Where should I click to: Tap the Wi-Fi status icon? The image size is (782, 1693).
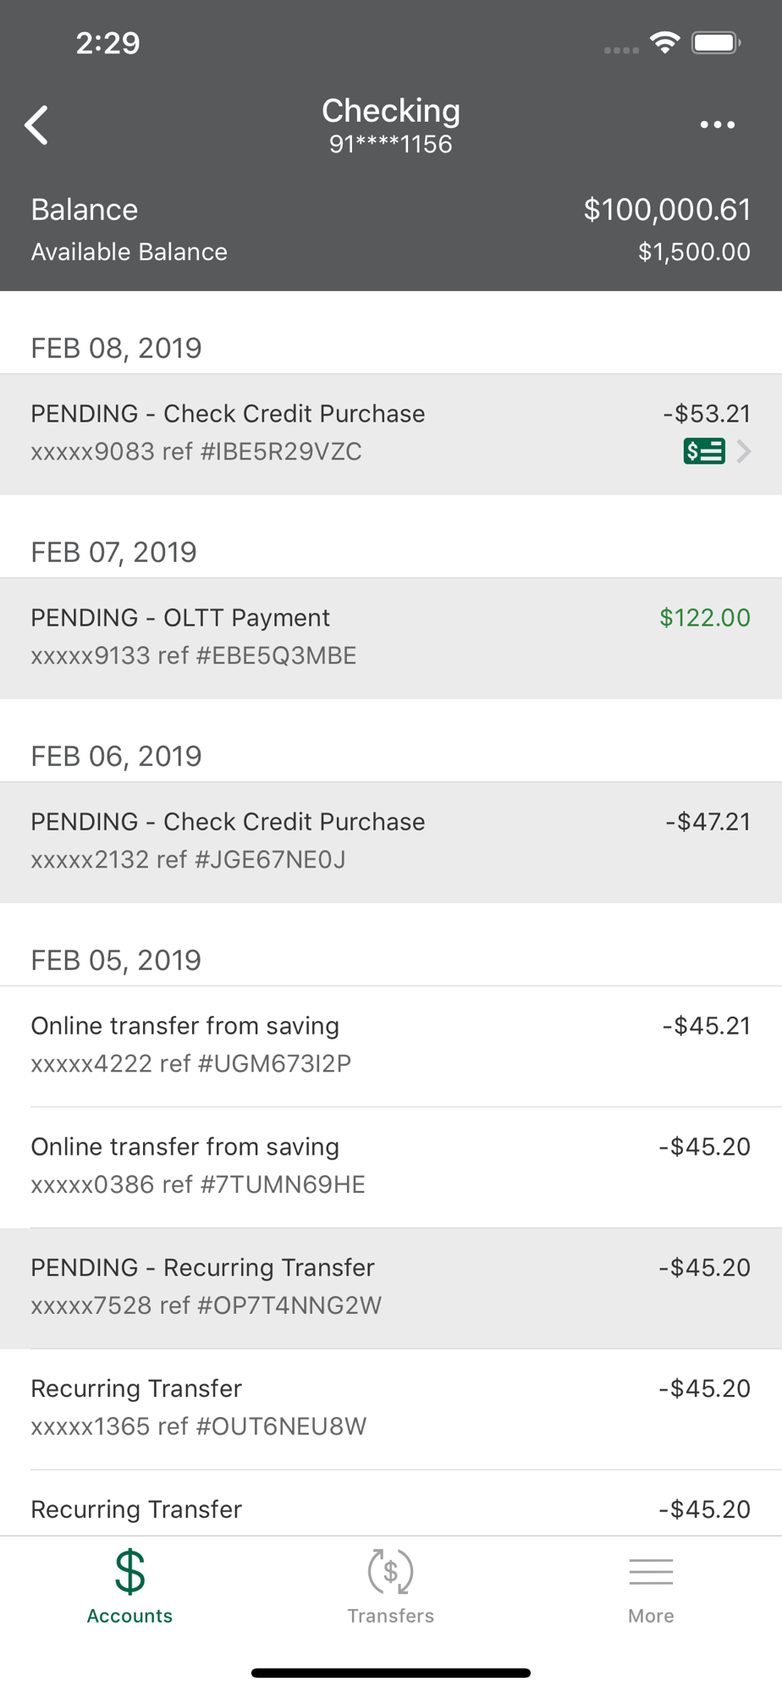pyautogui.click(x=665, y=42)
